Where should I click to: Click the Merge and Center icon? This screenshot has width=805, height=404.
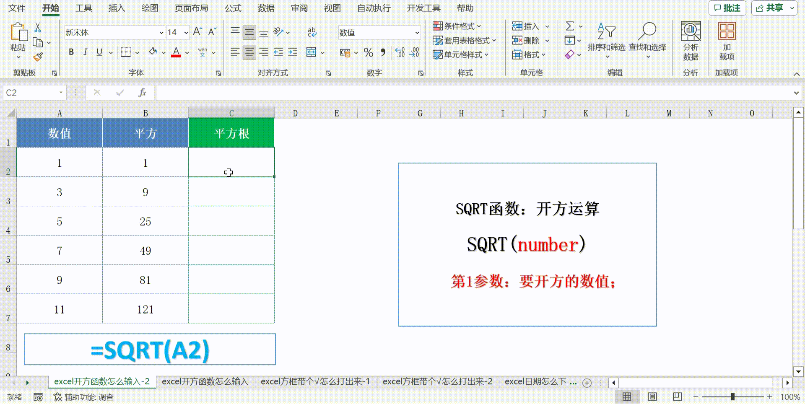pyautogui.click(x=311, y=52)
